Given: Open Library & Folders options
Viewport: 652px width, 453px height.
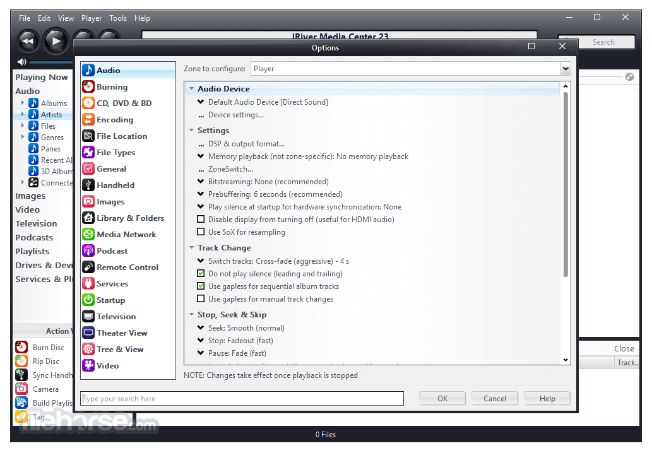Looking at the screenshot, I should click(124, 218).
